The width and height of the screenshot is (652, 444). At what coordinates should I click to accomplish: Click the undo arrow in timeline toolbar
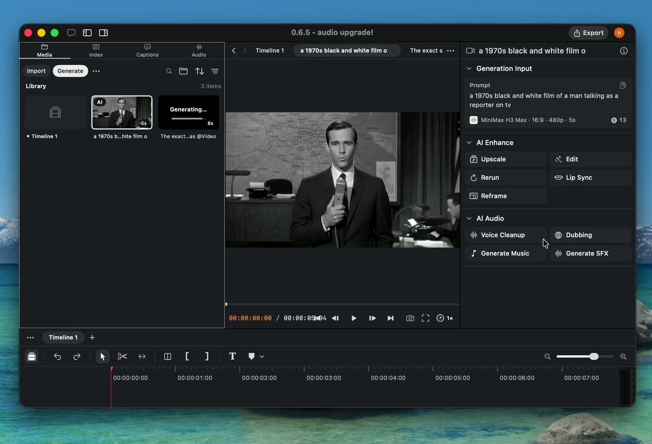(x=58, y=357)
